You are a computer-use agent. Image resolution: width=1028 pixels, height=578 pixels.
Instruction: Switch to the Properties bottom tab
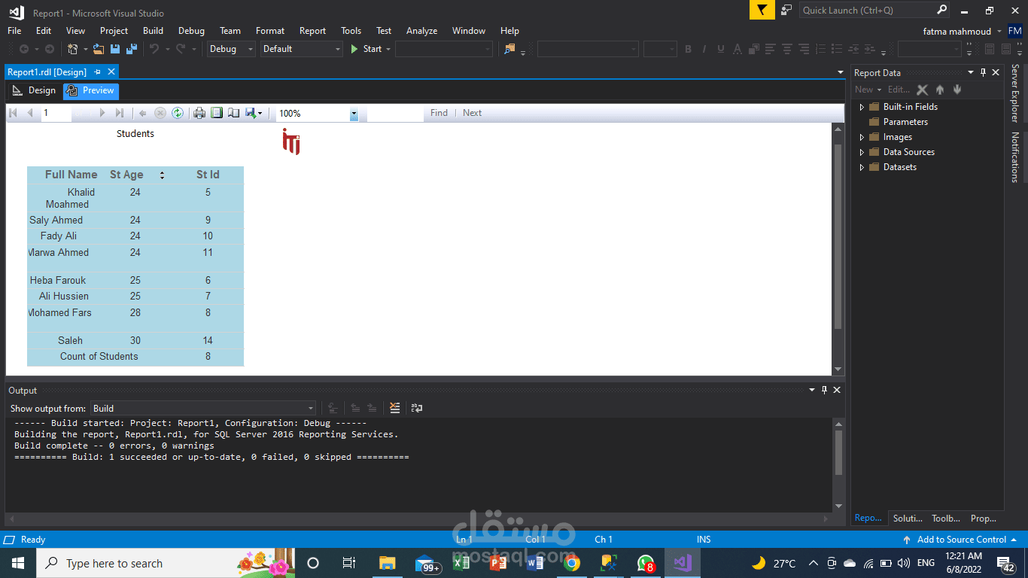click(x=984, y=519)
